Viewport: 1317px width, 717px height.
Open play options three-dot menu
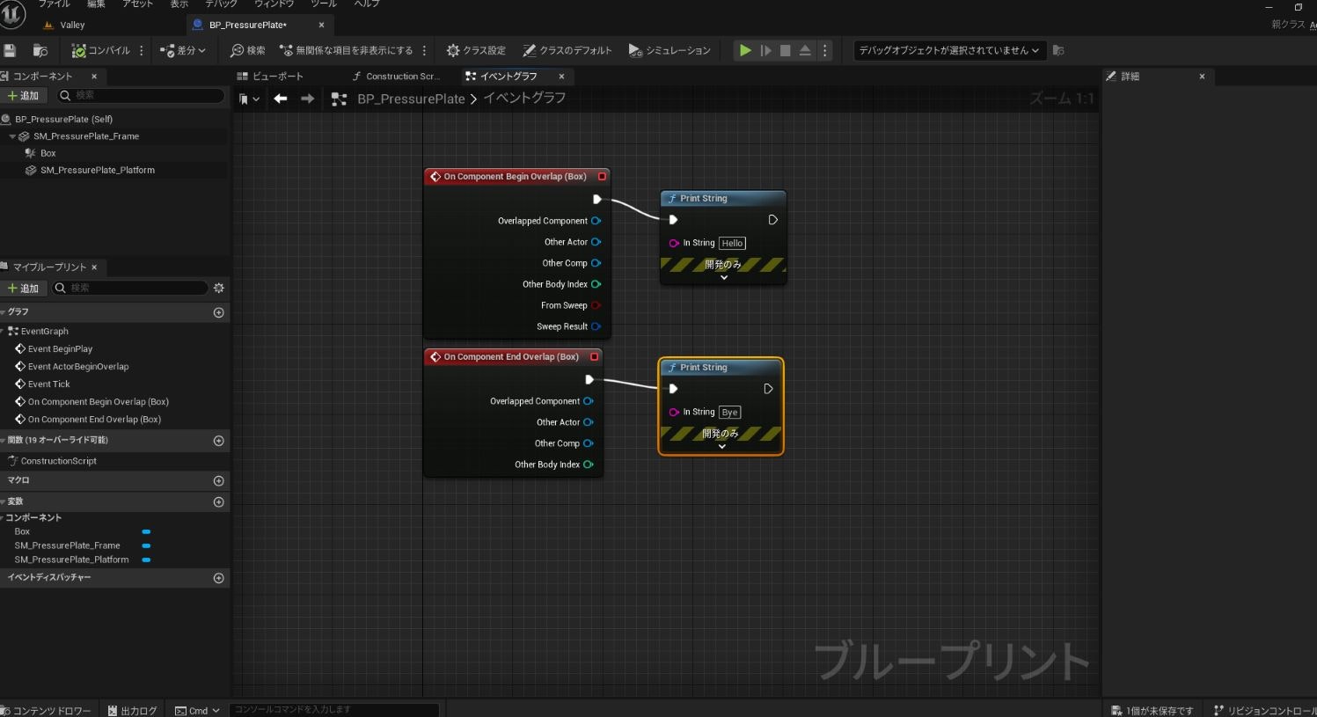824,51
